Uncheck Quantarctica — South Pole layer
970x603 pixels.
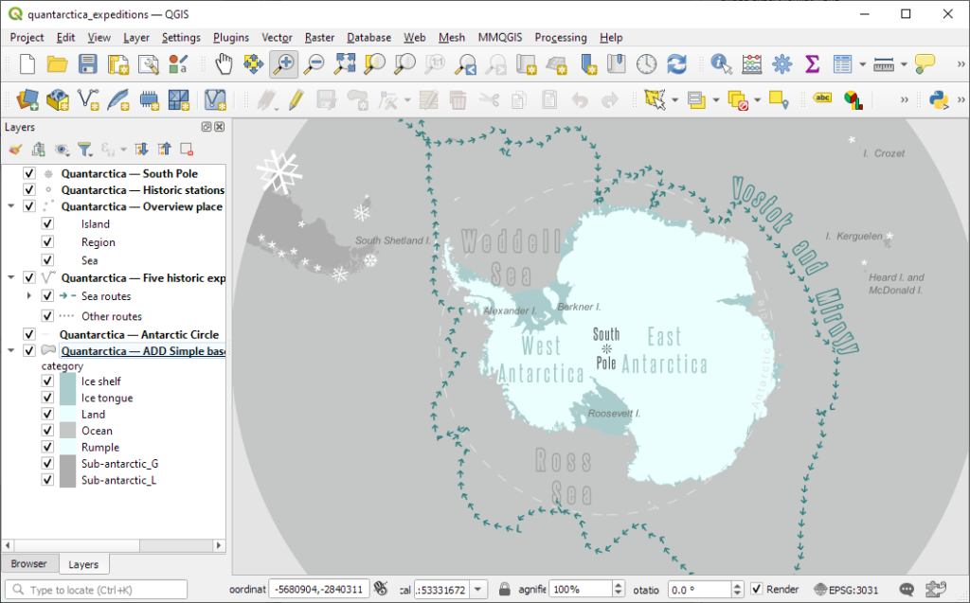29,173
